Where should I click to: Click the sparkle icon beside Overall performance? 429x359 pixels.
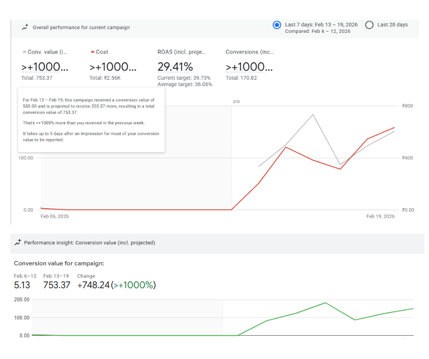25,27
